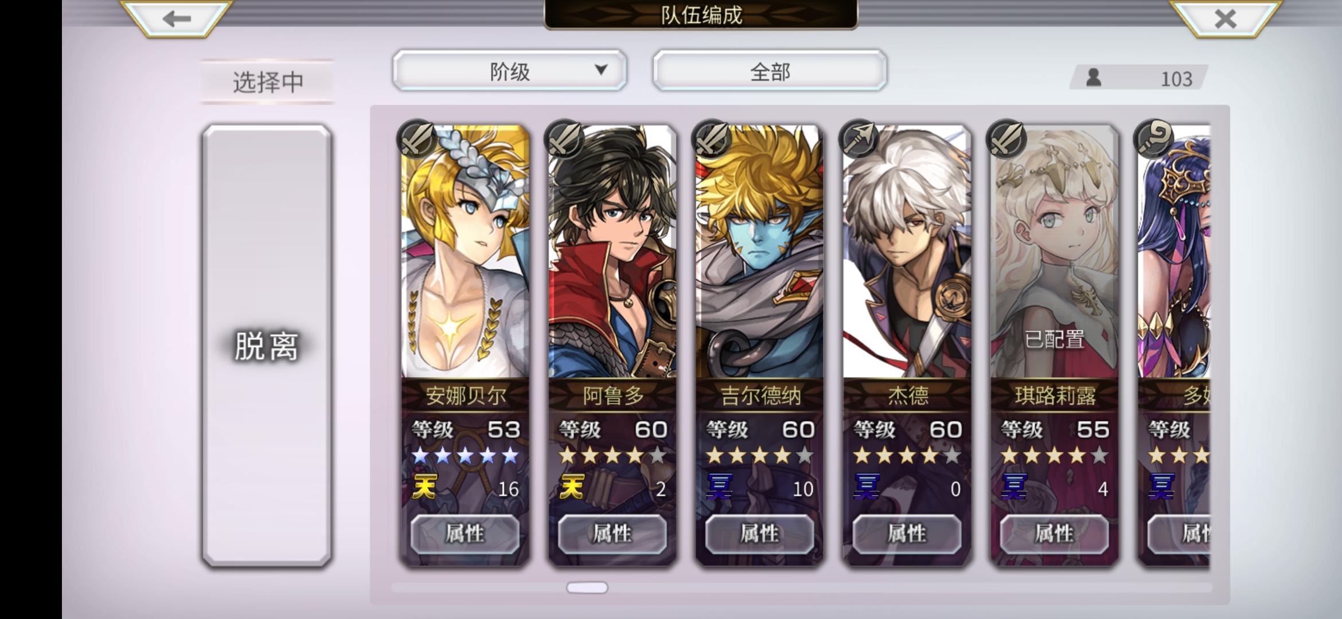Open 属性 for 吉尔德纳
1342x619 pixels.
pyautogui.click(x=760, y=534)
